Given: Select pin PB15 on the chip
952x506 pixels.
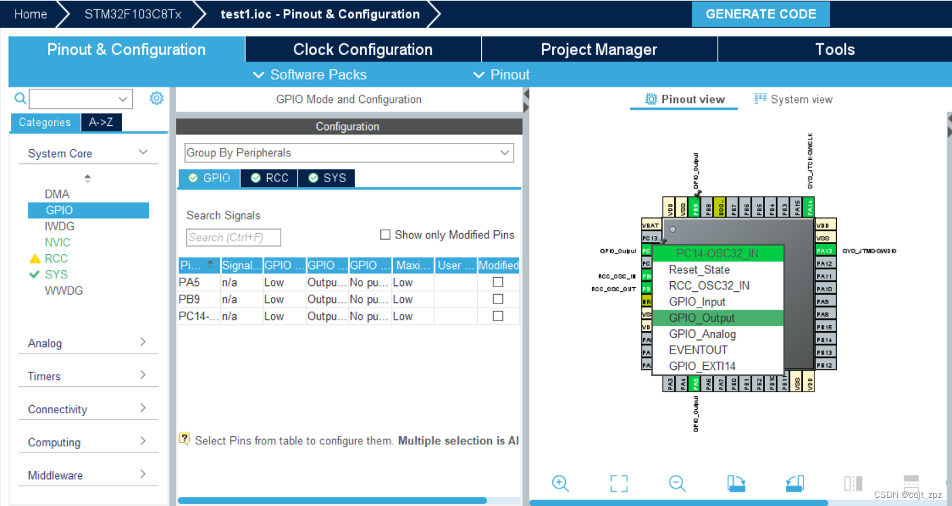Looking at the screenshot, I should pos(825,327).
